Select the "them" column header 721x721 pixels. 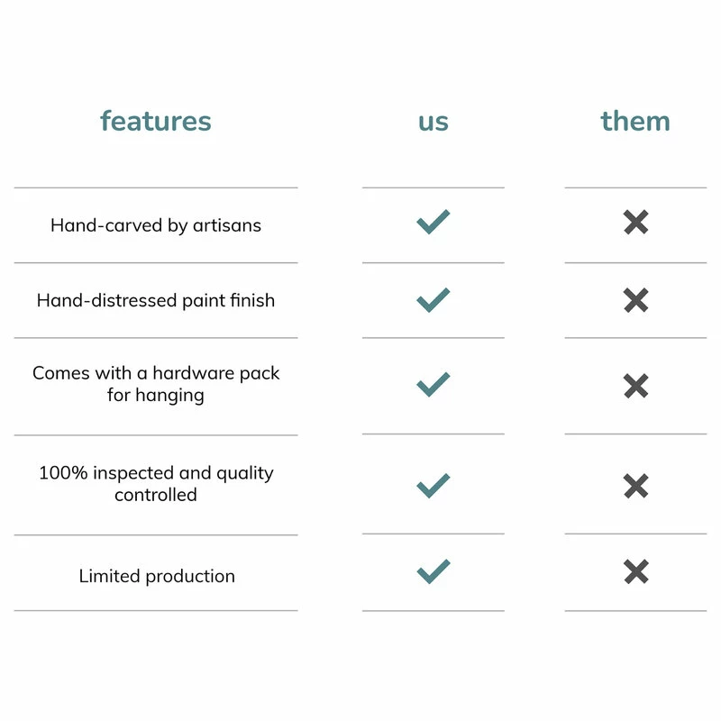point(635,121)
